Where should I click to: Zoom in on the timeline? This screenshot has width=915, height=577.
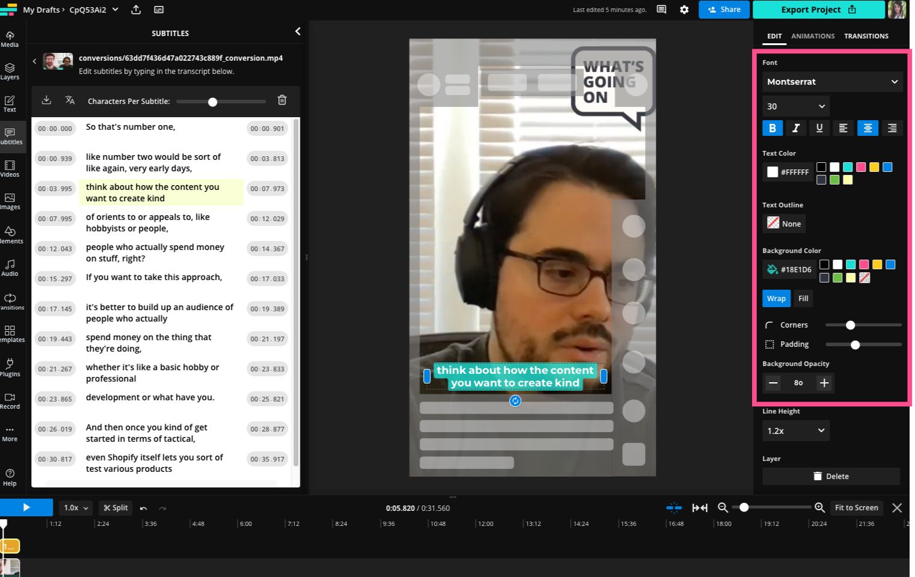pos(819,508)
